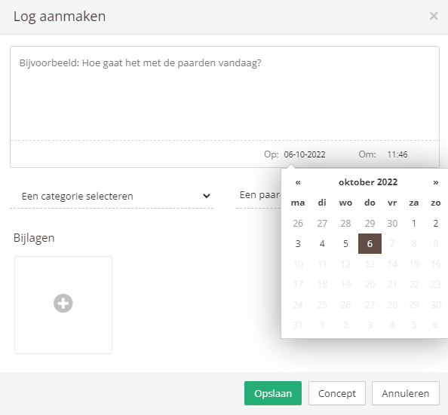Select October 5 in calendar
448x415 pixels.
pos(345,244)
